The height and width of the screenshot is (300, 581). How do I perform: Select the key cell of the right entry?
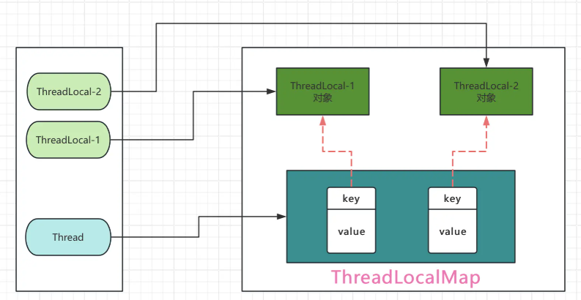pos(453,198)
